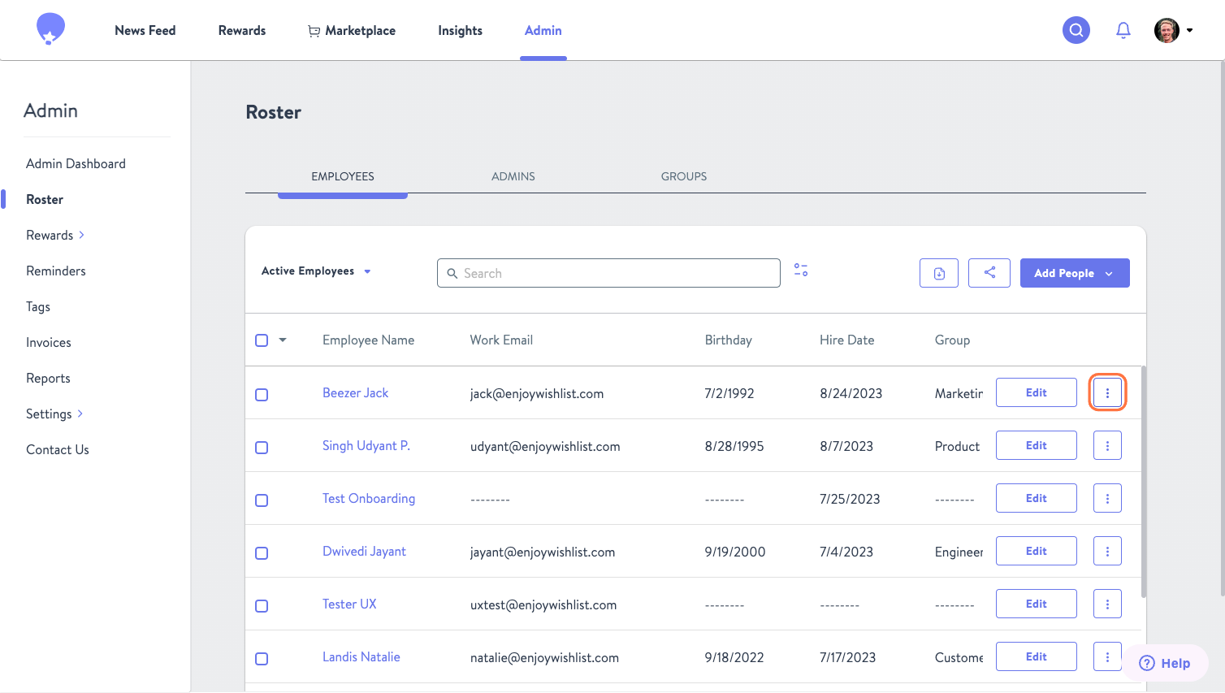Open Marketplace from the top navigation

coord(352,30)
